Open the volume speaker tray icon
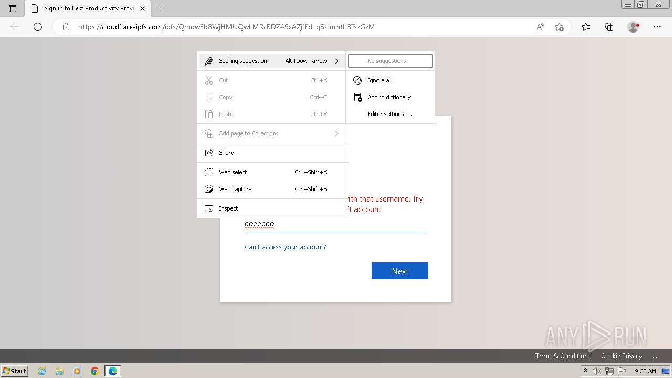 click(x=597, y=371)
